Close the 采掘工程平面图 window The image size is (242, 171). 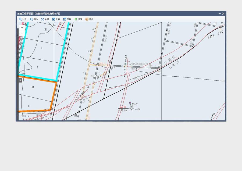point(223,14)
